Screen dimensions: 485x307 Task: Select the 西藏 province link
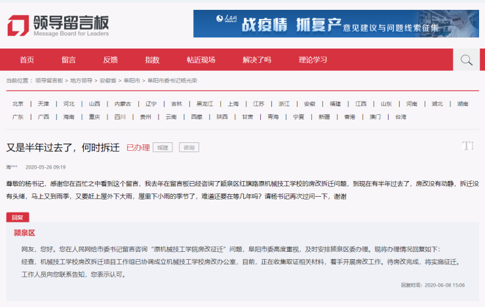click(197, 117)
